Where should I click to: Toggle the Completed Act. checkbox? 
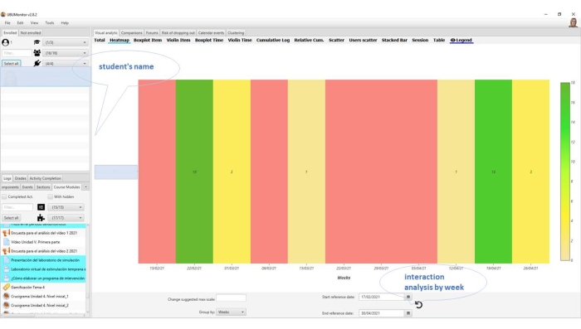click(4, 197)
